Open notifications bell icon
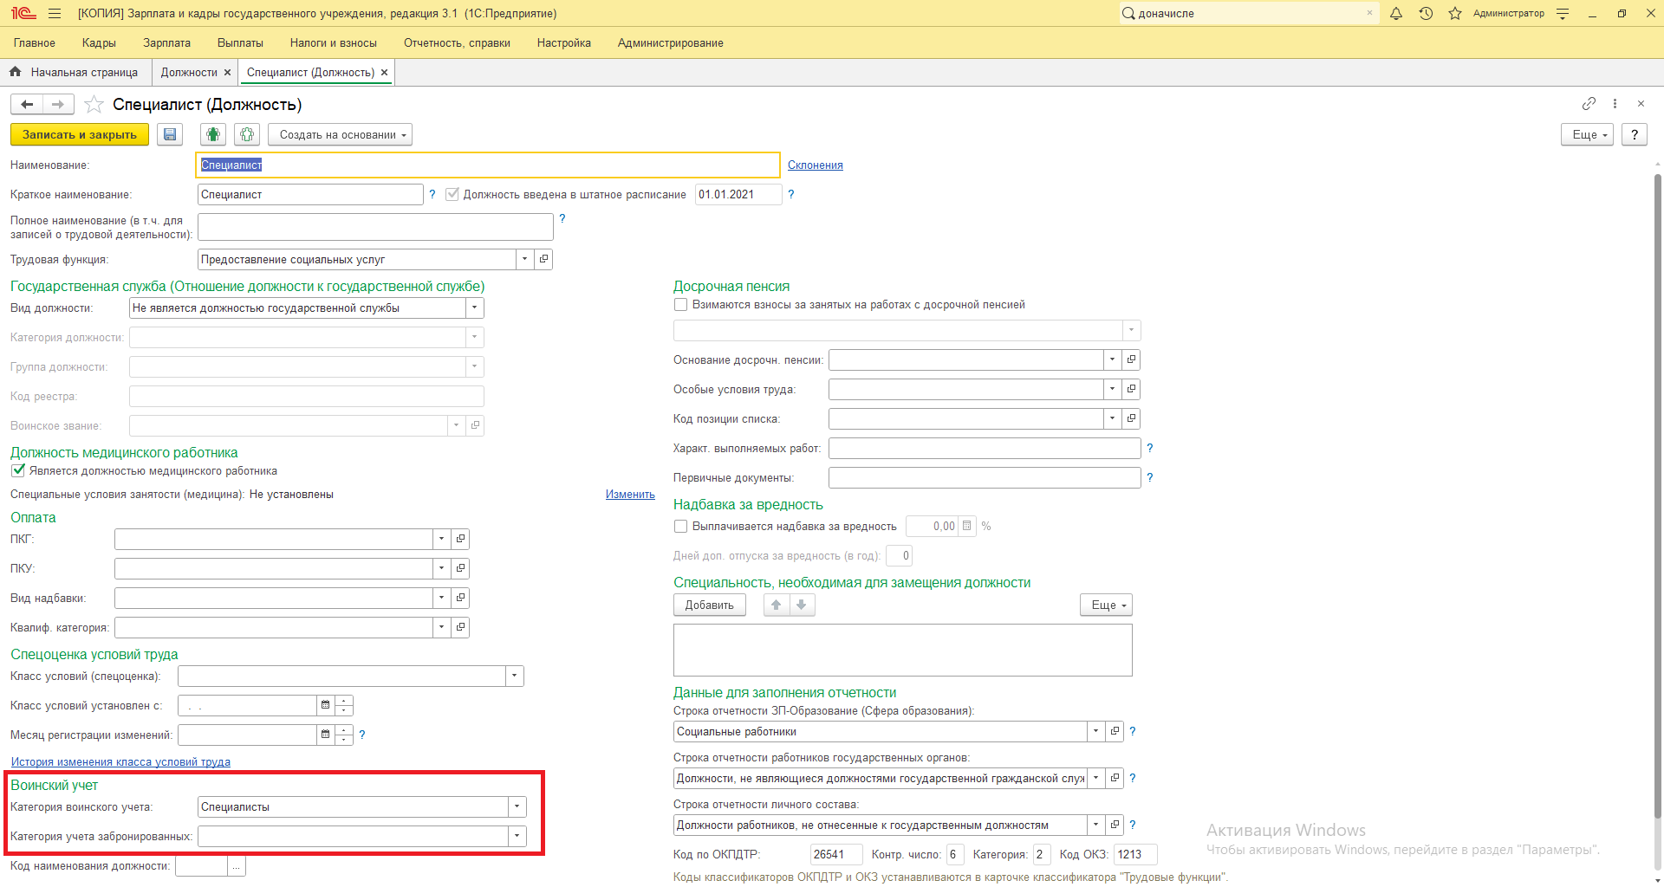The image size is (1664, 887). tap(1396, 13)
